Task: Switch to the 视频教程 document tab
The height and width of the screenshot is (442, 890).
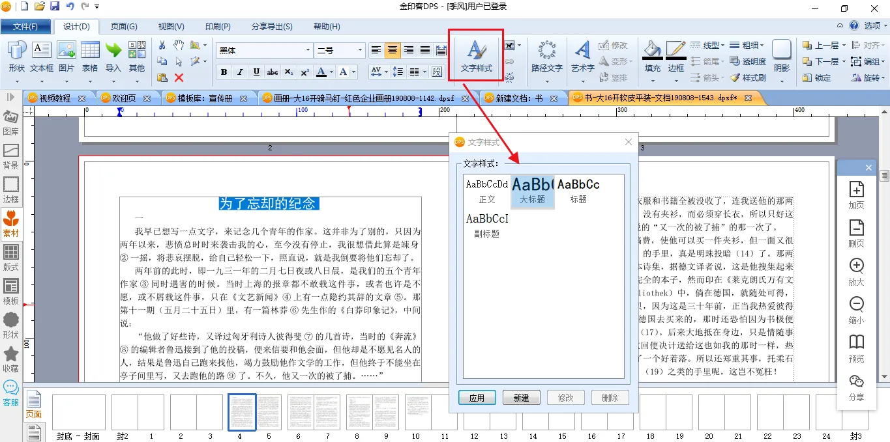Action: click(x=55, y=98)
